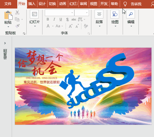Open Clipboard pane dialog launcher
The image size is (154, 137).
coord(24,34)
